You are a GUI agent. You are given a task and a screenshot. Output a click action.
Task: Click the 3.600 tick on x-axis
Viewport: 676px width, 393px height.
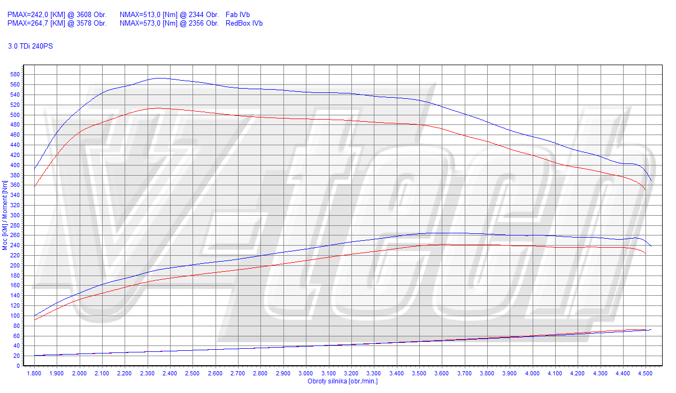pyautogui.click(x=442, y=373)
